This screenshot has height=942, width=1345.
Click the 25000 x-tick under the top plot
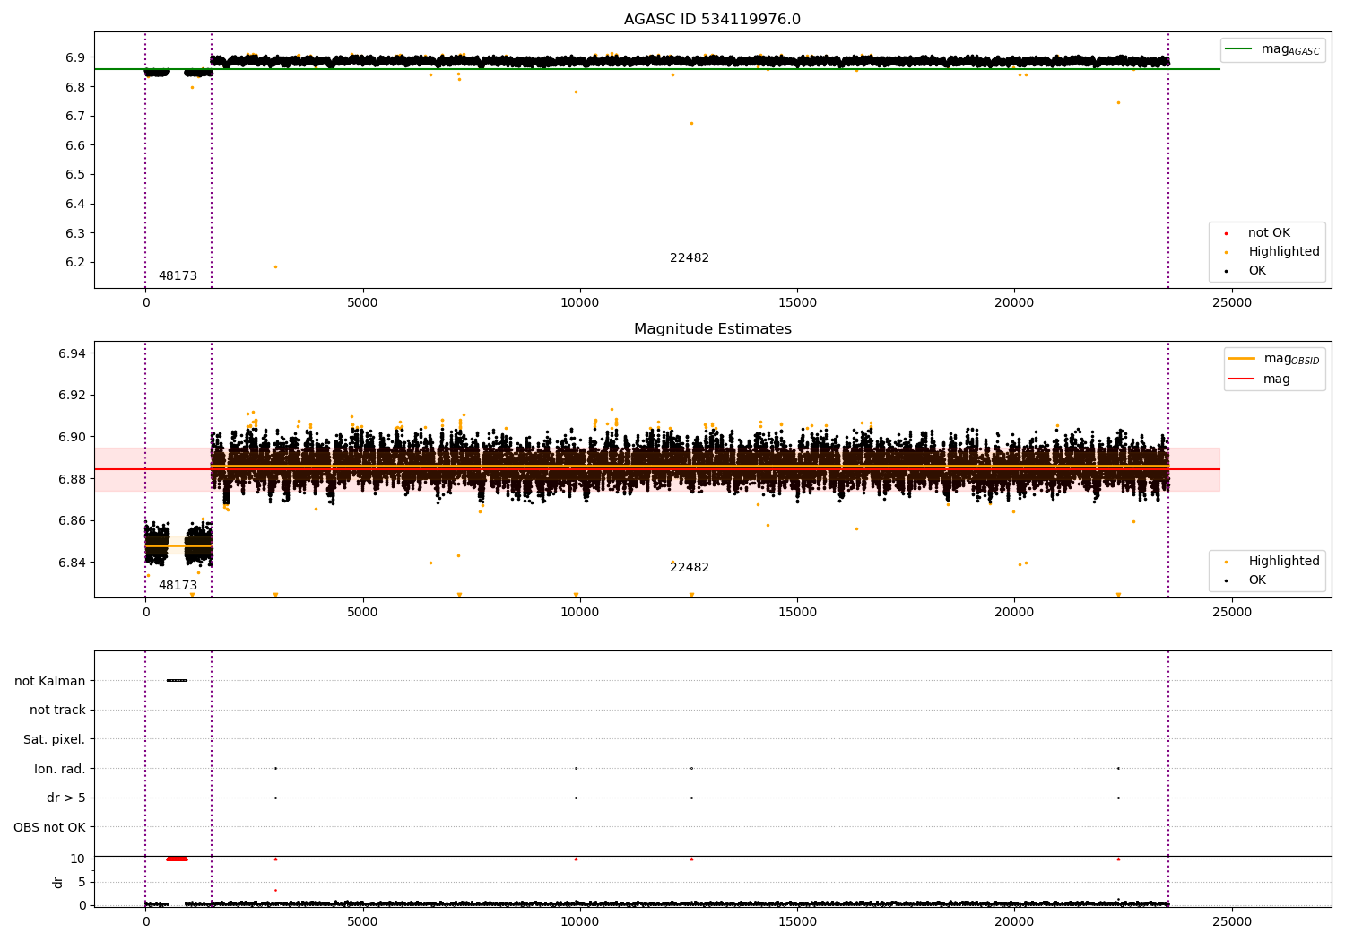tap(1231, 303)
